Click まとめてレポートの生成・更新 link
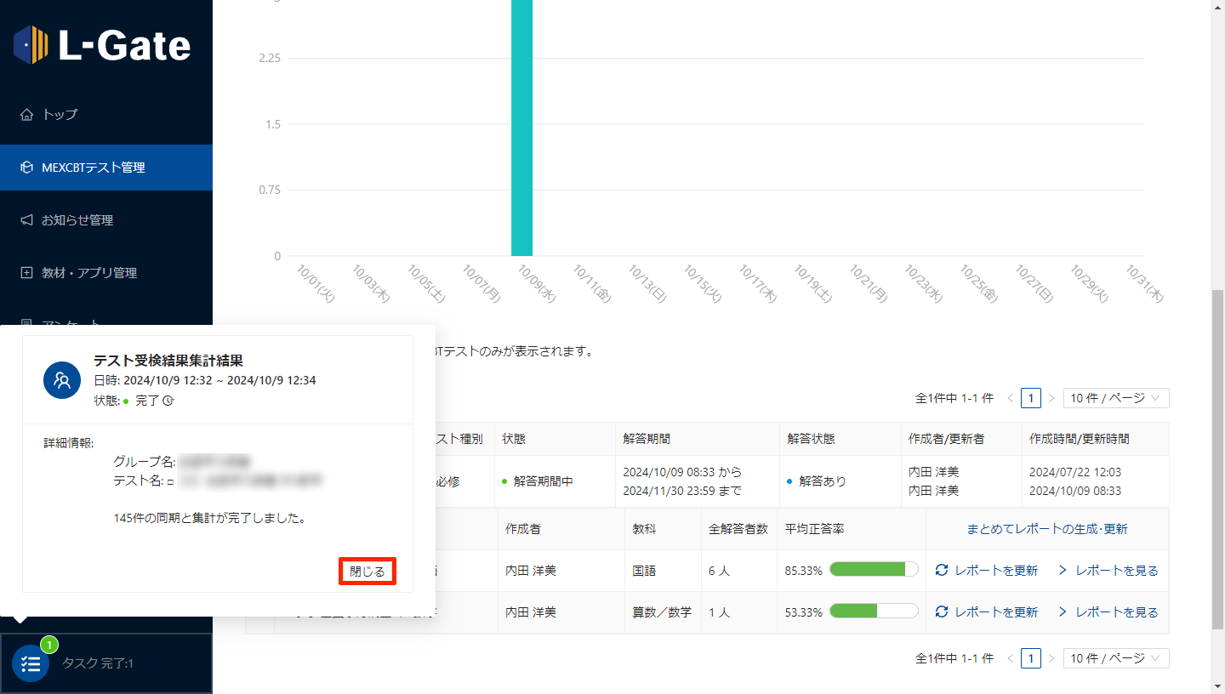The height and width of the screenshot is (694, 1225). (x=1046, y=529)
